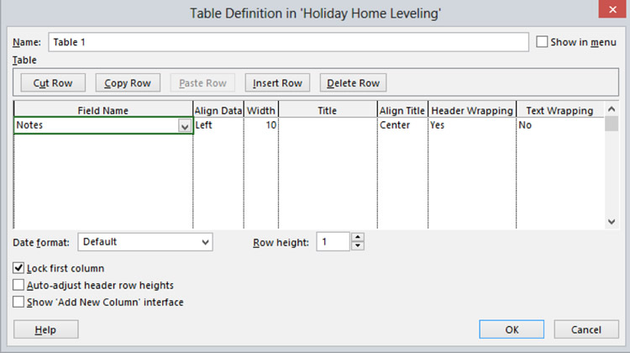
Task: Check Show 'Add New Column' interface
Action: [18, 302]
